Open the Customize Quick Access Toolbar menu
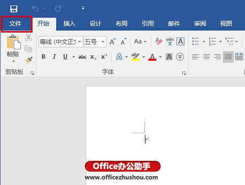The height and width of the screenshot is (185, 245). tap(83, 8)
